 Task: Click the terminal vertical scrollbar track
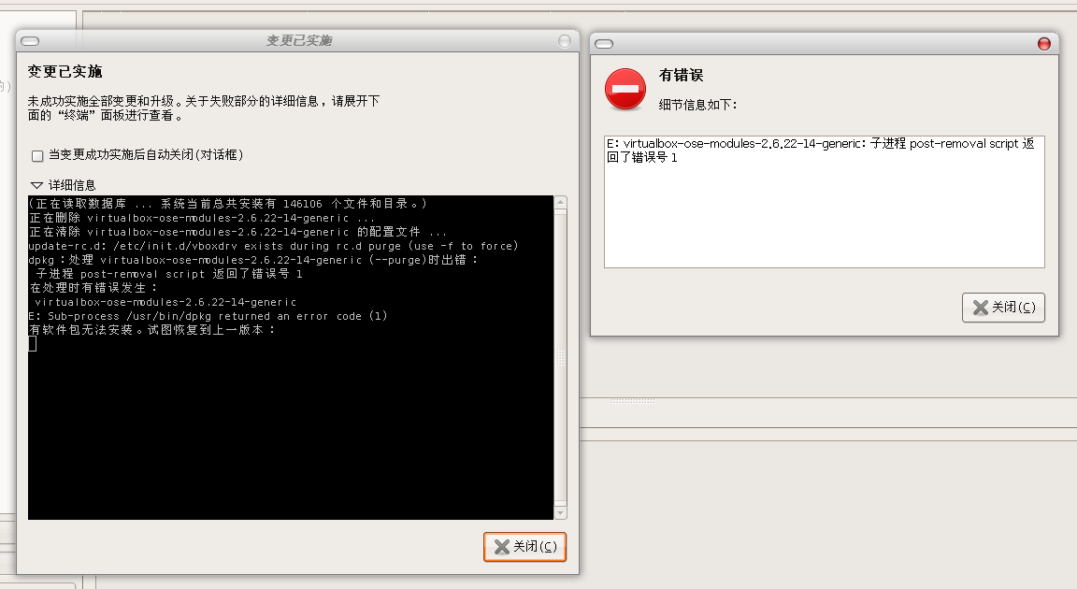tap(561, 357)
